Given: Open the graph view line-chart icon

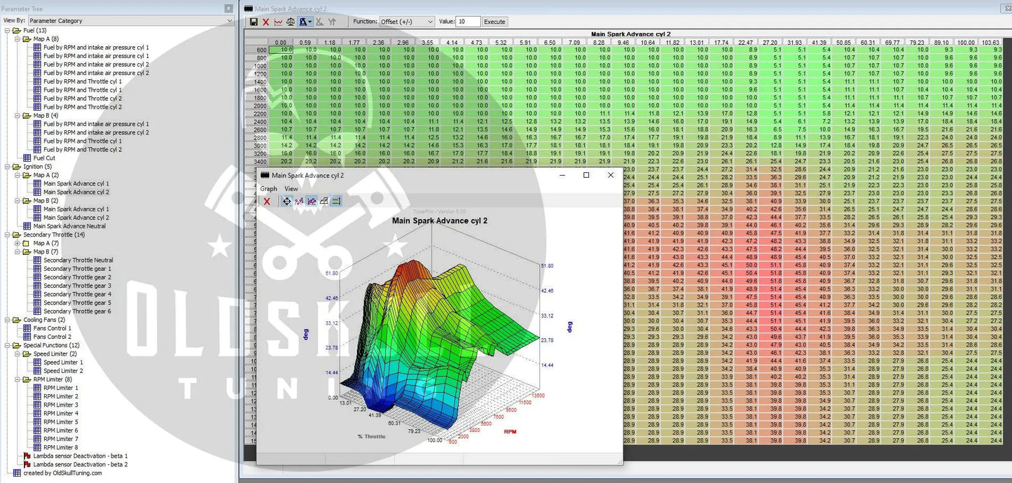Looking at the screenshot, I should (279, 22).
